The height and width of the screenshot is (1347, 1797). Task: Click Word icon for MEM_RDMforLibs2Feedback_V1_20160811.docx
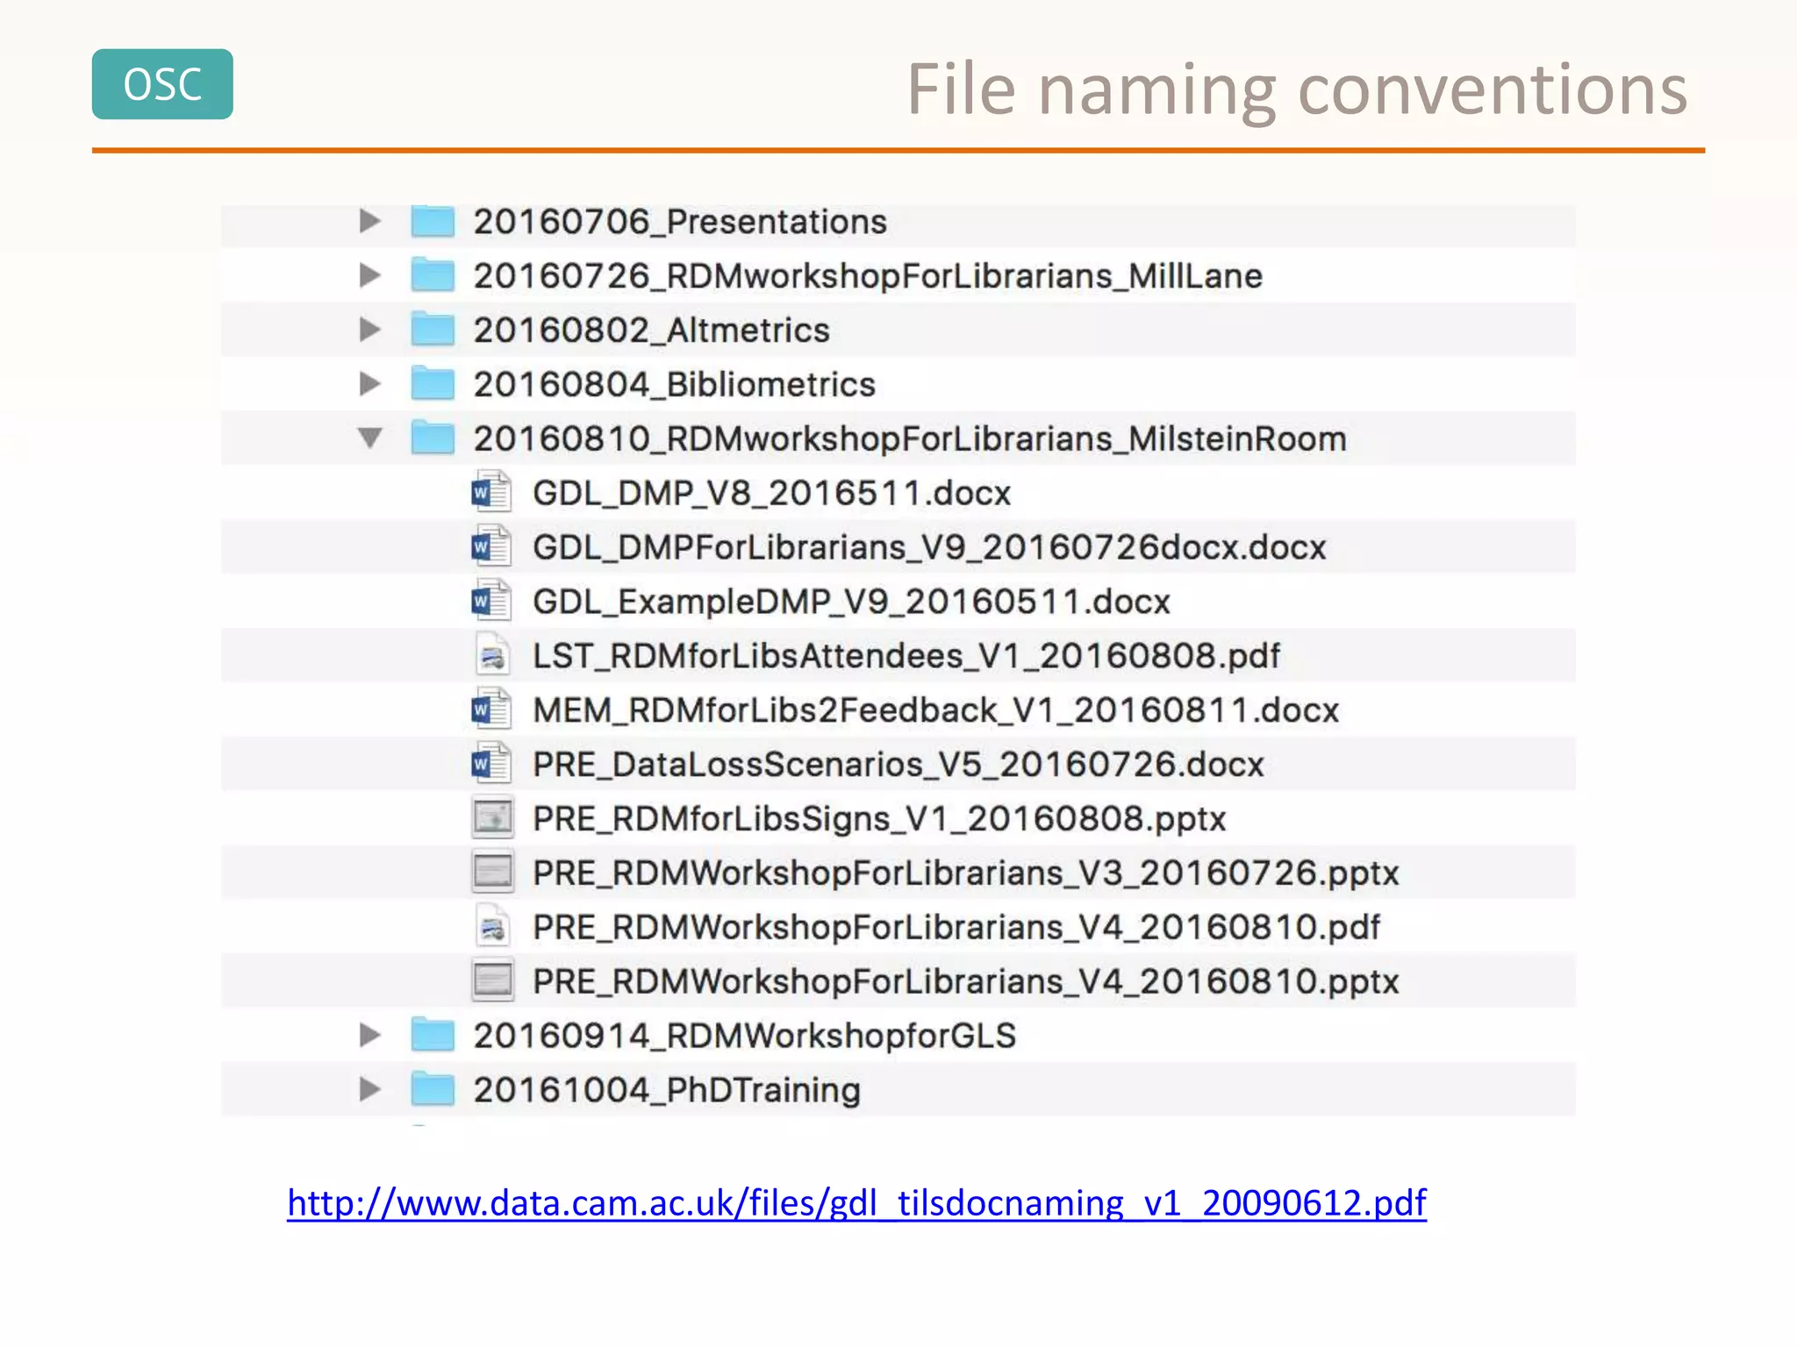click(491, 709)
